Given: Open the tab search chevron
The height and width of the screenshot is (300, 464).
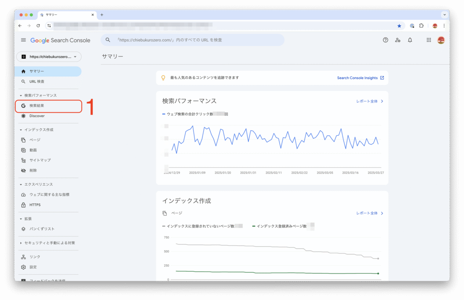Looking at the screenshot, I should point(444,14).
